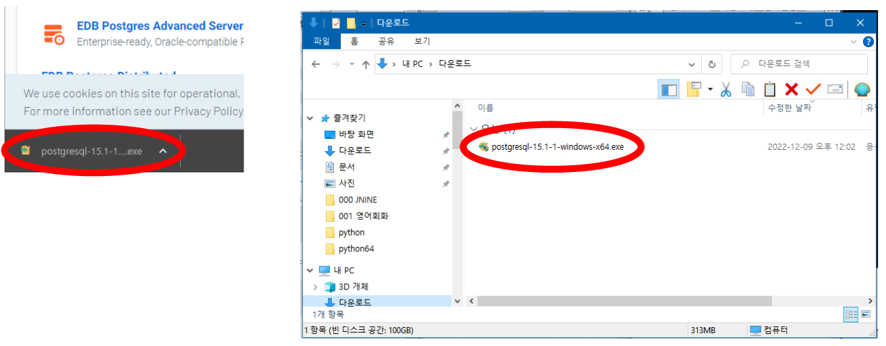The height and width of the screenshot is (346, 886).
Task: Click the horizontal scrollbar in file list
Action: coord(624,301)
